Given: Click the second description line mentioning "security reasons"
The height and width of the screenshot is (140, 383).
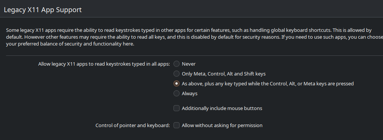Looking at the screenshot, I should [194, 37].
